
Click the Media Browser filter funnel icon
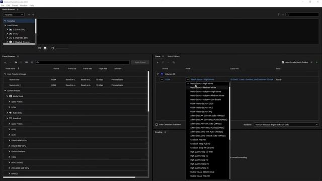(278, 15)
